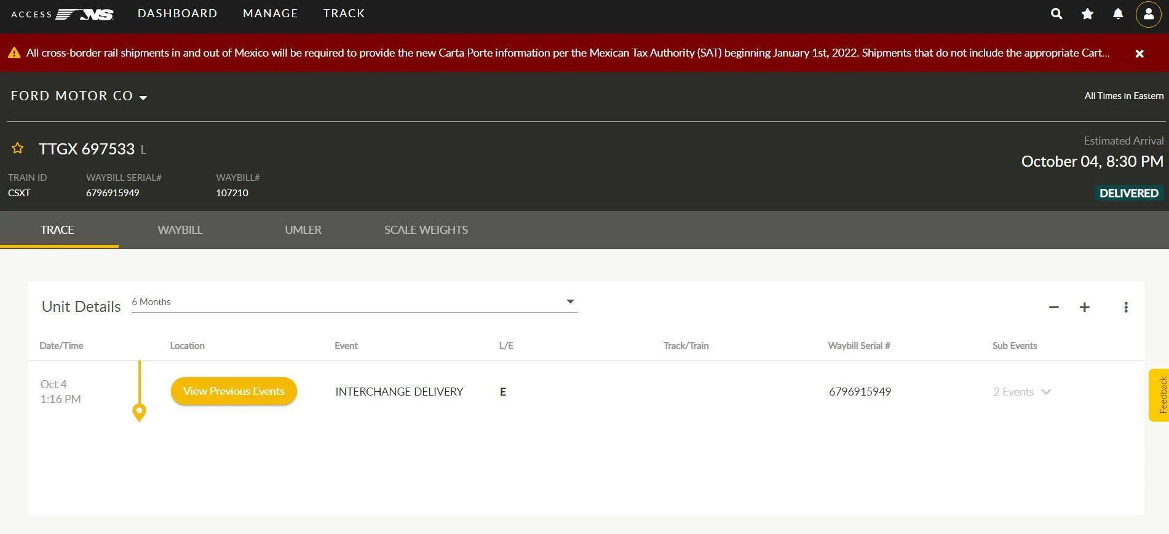Open the Manage menu
Viewport: 1169px width, 534px height.
(x=271, y=14)
